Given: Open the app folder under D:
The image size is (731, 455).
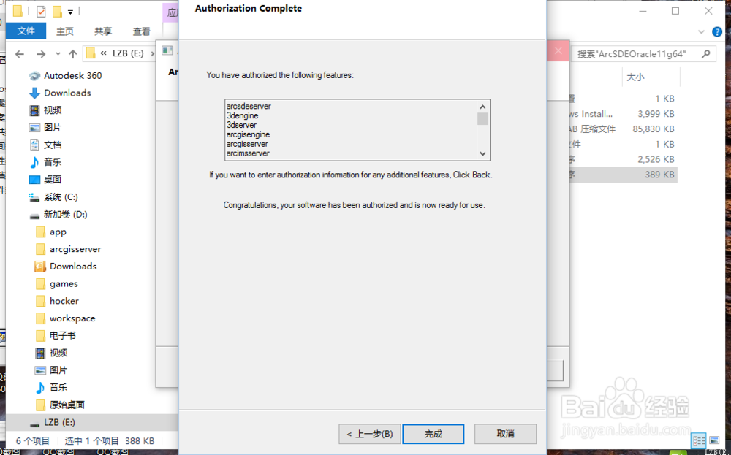Looking at the screenshot, I should 51,232.
